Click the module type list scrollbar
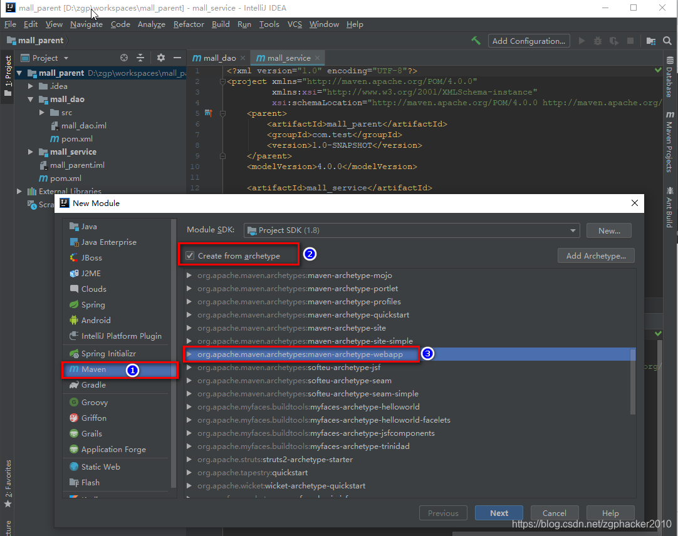Screen dimensions: 678x536 coord(174,353)
